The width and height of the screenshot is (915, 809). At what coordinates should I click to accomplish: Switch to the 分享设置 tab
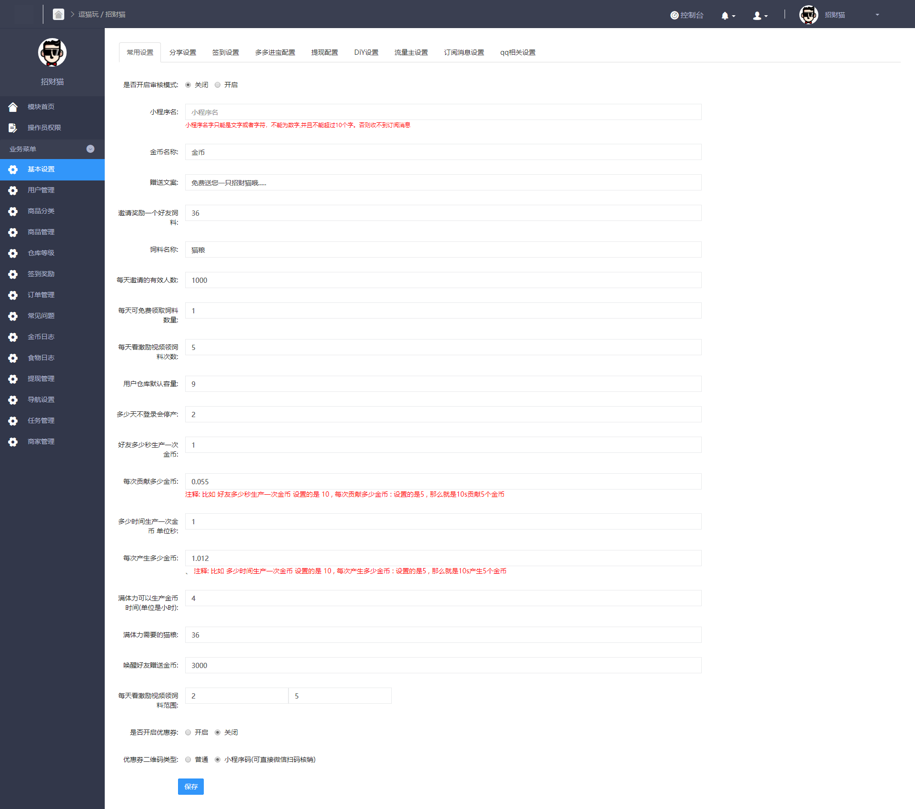click(x=183, y=52)
